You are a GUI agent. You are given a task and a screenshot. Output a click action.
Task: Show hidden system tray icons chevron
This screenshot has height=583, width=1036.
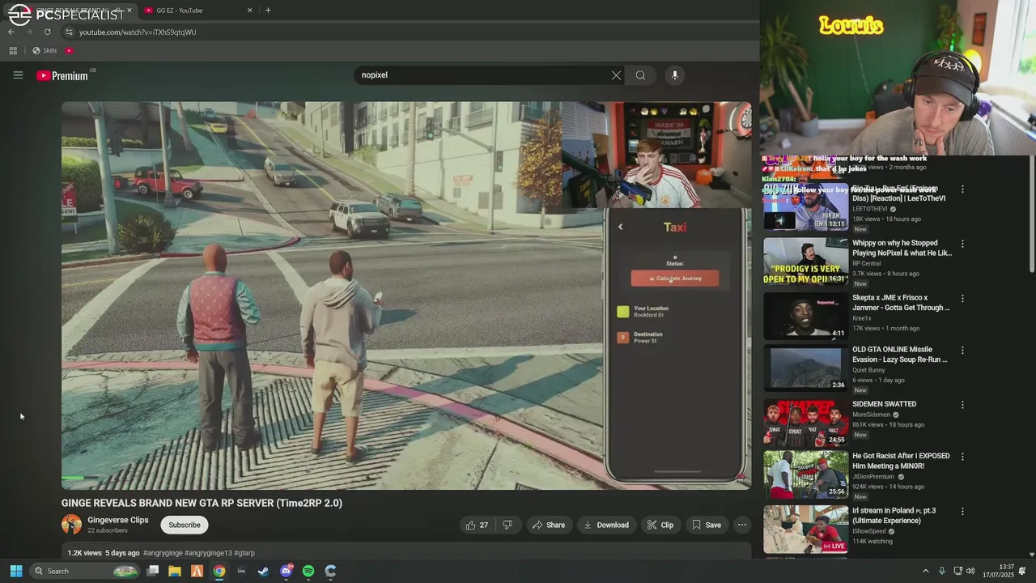pyautogui.click(x=926, y=571)
